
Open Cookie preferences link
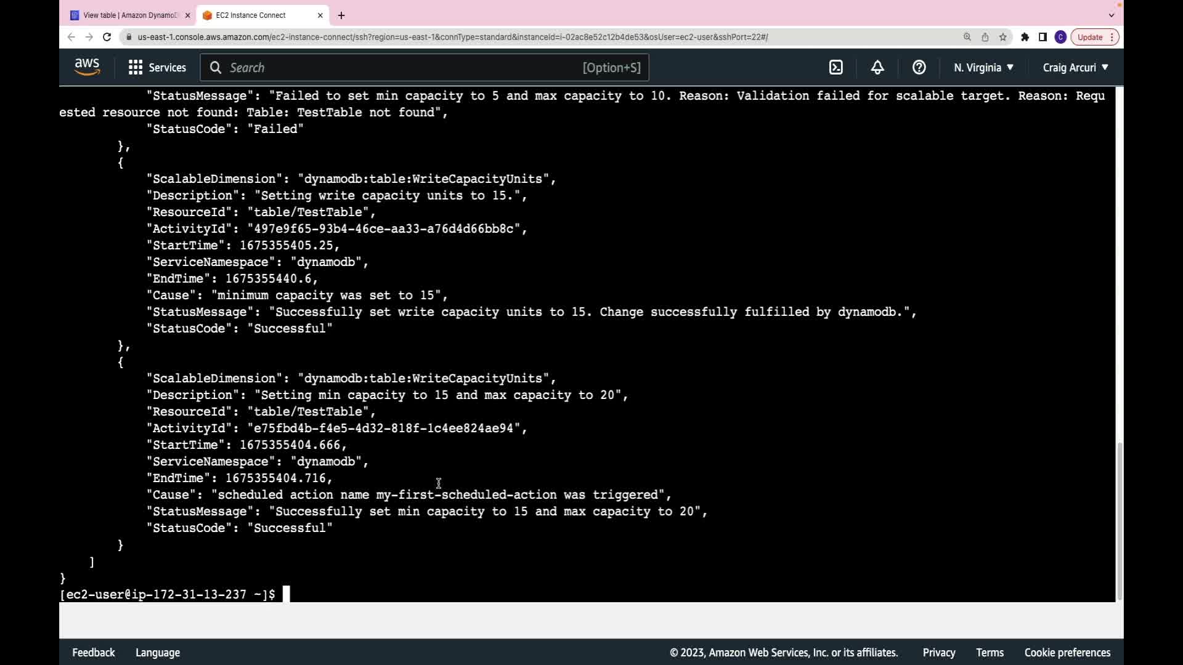pyautogui.click(x=1067, y=653)
